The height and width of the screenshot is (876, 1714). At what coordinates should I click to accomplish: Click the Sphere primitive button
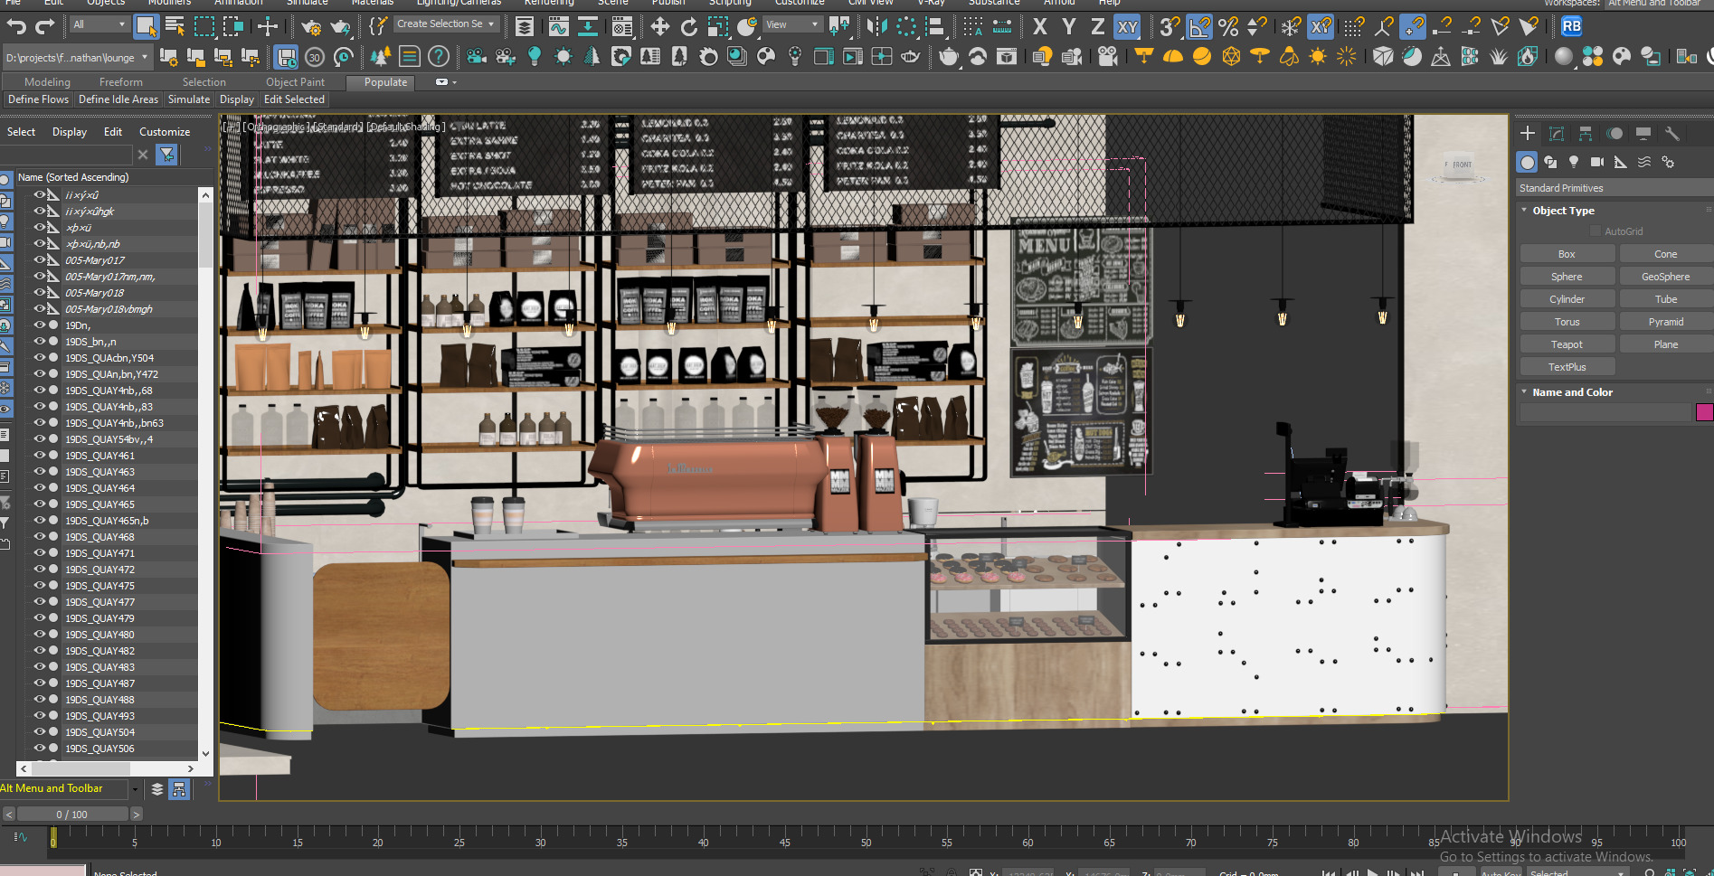pos(1567,277)
